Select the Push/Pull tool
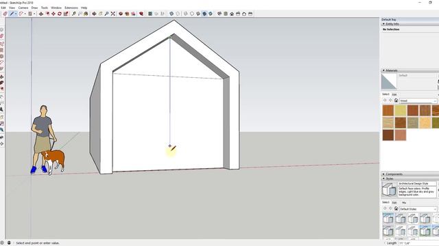The width and height of the screenshot is (439, 246). [41, 14]
